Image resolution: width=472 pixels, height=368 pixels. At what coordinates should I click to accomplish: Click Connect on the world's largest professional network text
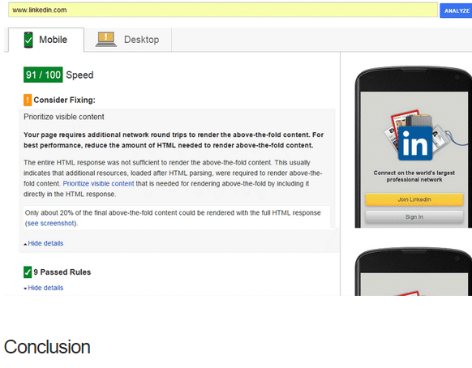(x=414, y=176)
